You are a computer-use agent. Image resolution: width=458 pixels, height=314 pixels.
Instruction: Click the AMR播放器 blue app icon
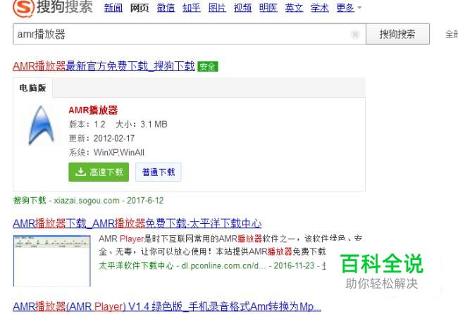[x=41, y=125]
